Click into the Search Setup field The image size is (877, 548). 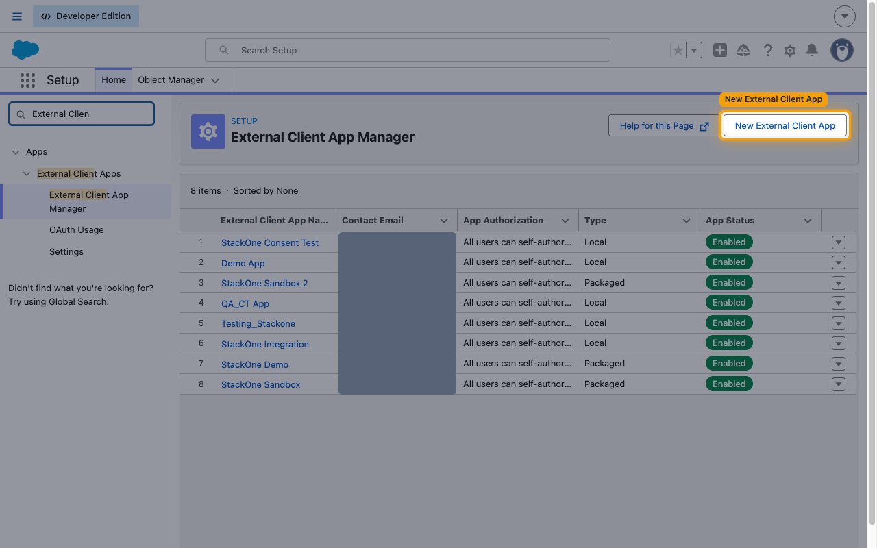pyautogui.click(x=408, y=50)
